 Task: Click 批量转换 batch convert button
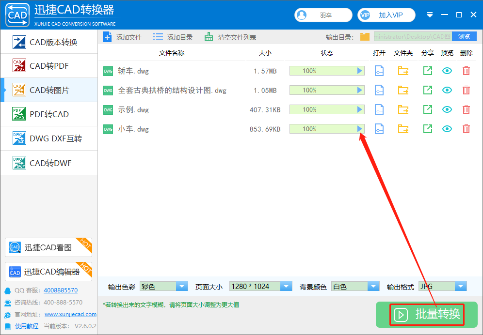427,314
